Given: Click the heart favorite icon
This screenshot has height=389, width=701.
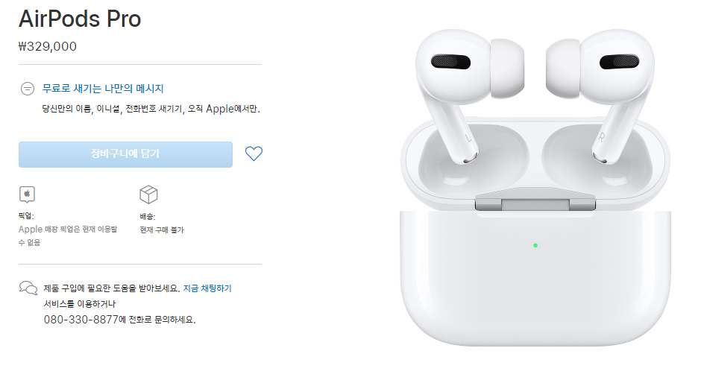Looking at the screenshot, I should [x=254, y=154].
